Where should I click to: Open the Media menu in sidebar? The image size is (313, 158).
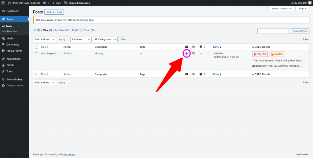point(10,39)
